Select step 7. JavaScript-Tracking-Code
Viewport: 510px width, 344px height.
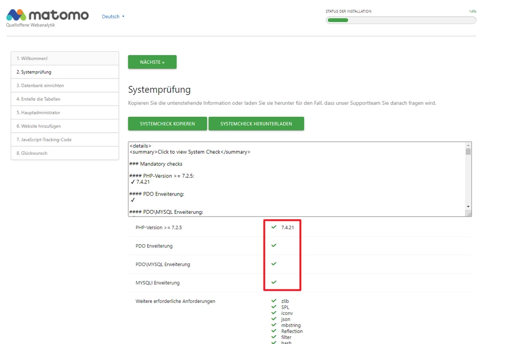pos(65,140)
